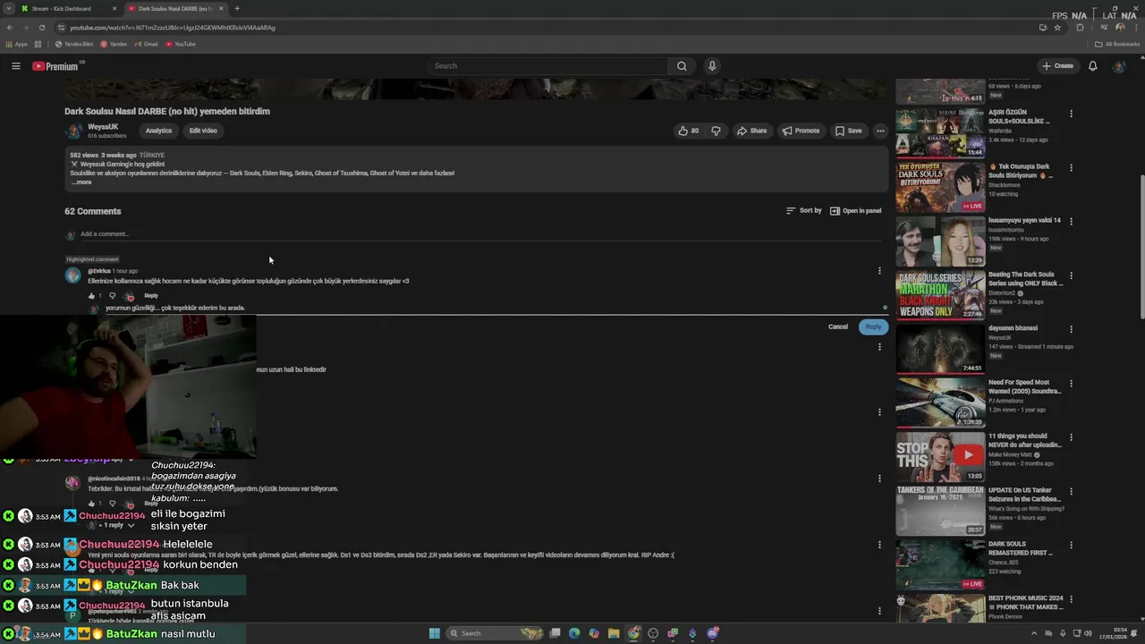Open Beating The Dark Souls Series thumbnail

(940, 294)
